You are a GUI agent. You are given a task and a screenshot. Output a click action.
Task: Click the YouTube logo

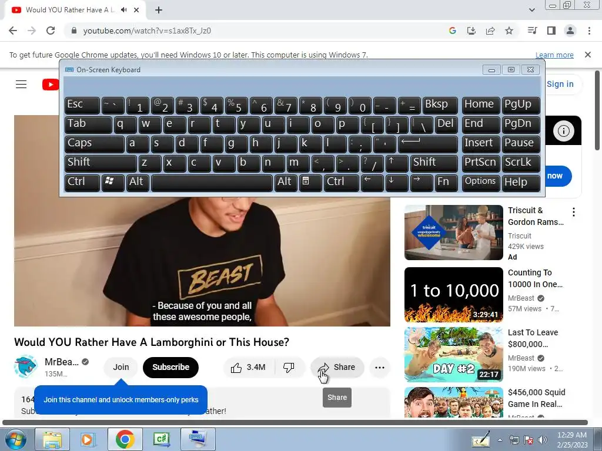(x=51, y=85)
